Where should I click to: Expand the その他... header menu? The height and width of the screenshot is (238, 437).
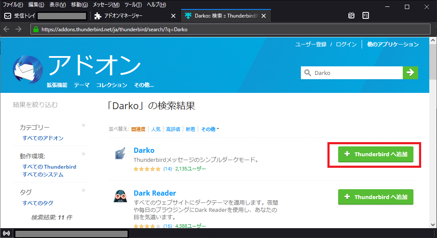144,85
